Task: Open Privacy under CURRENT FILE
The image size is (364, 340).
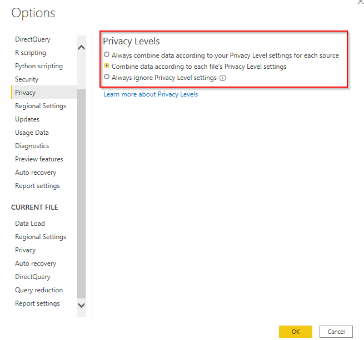Action: click(x=26, y=250)
